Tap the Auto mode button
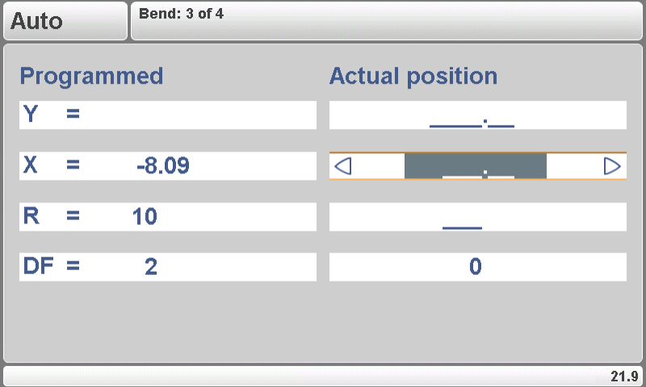 (x=65, y=21)
